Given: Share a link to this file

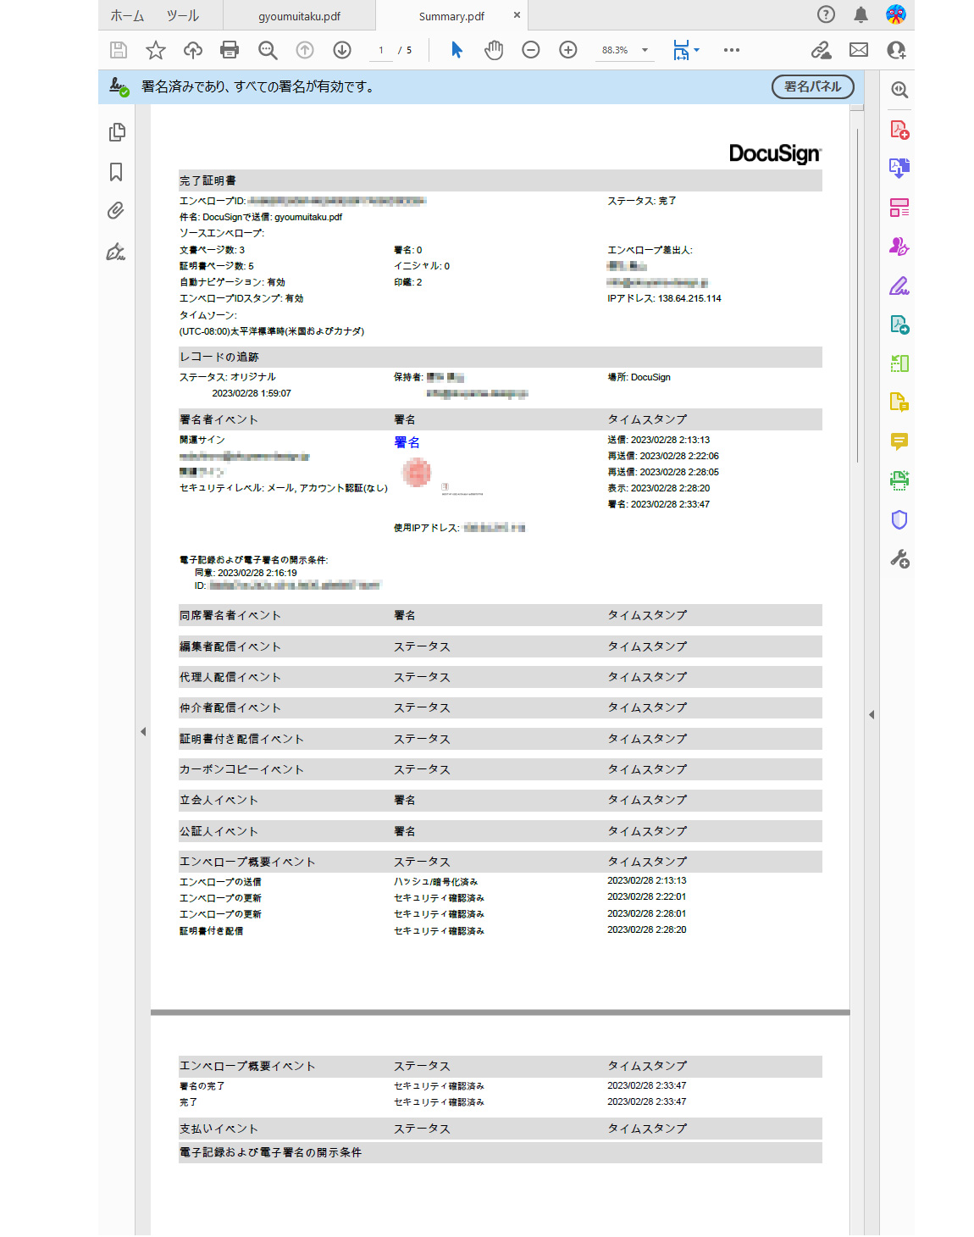Looking at the screenshot, I should (x=821, y=50).
